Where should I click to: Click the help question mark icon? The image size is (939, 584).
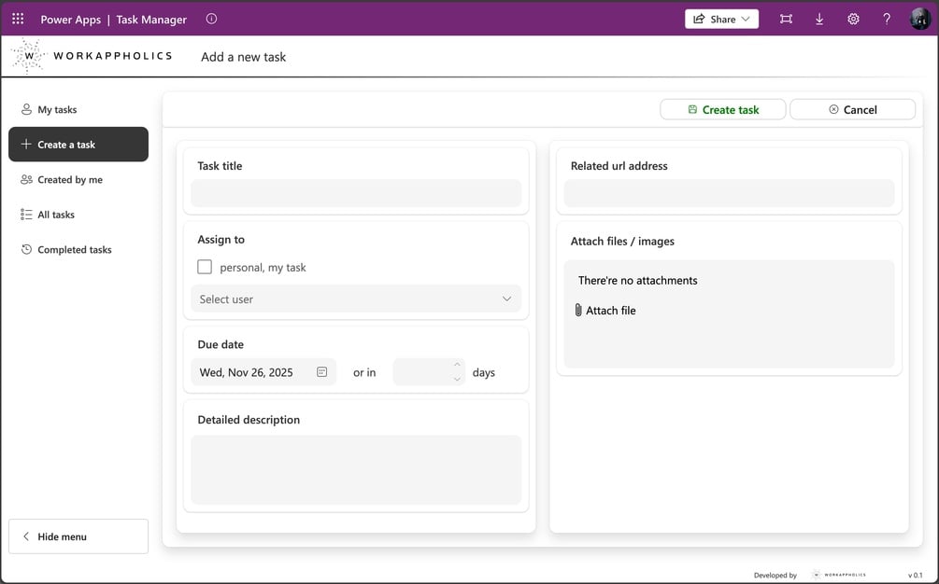pos(887,19)
